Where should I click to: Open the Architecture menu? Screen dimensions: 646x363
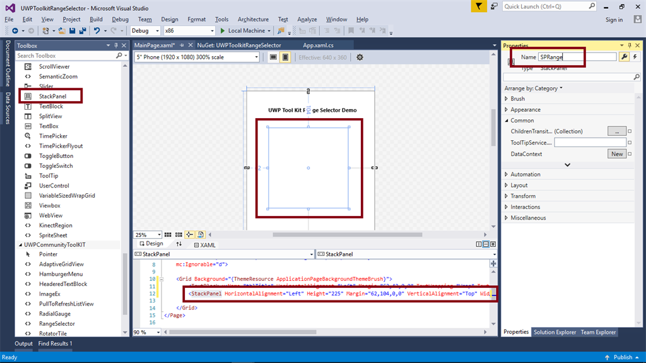point(253,20)
